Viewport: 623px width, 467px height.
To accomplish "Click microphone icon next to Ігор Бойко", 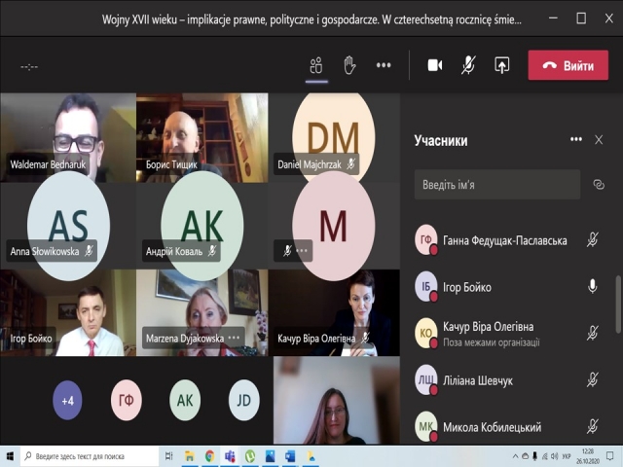I will click(x=593, y=286).
